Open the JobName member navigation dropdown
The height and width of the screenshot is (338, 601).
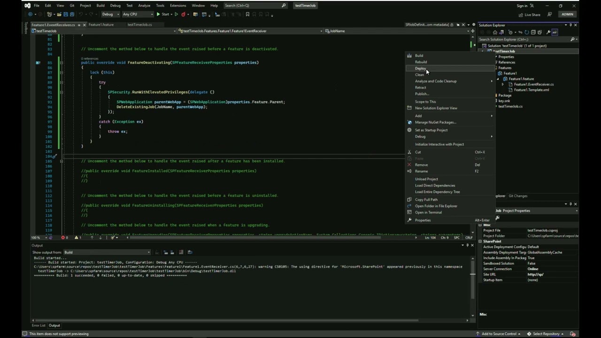398,31
